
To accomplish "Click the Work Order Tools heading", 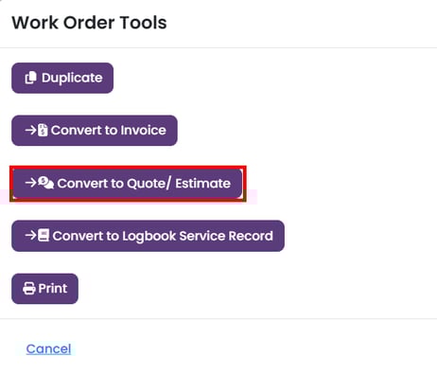I will (89, 23).
